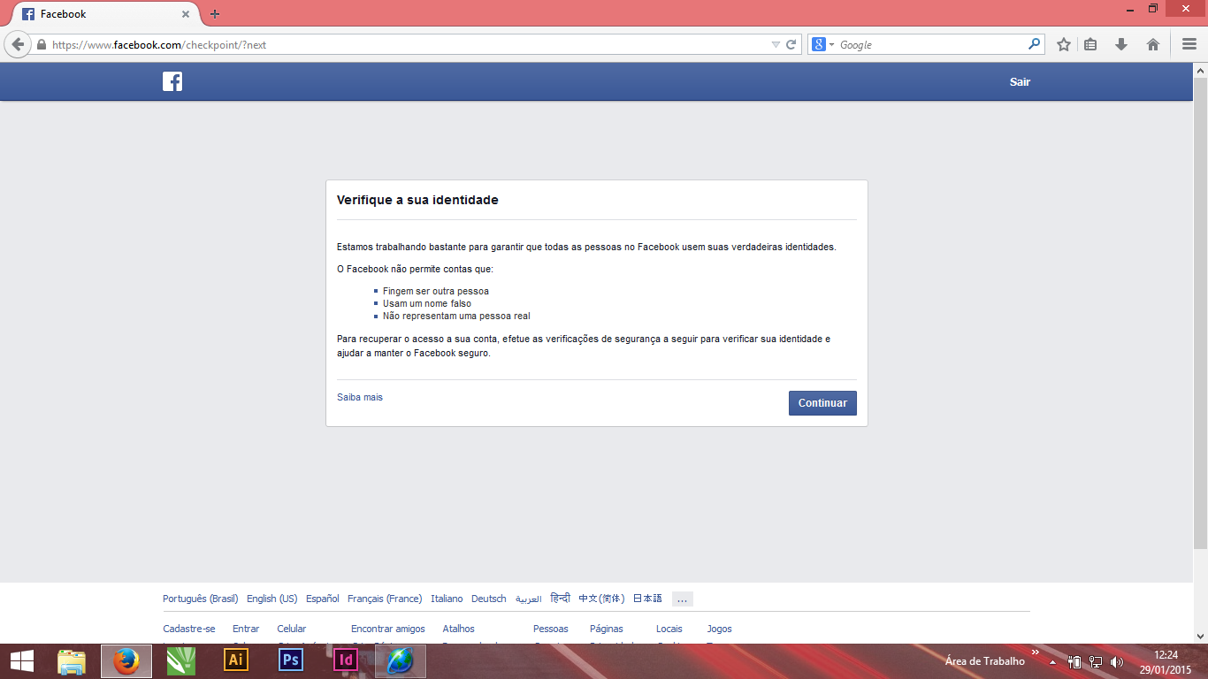Switch language to Italiano

[x=447, y=599]
